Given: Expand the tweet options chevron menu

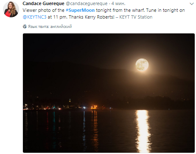Looking at the screenshot, I should (x=192, y=4).
